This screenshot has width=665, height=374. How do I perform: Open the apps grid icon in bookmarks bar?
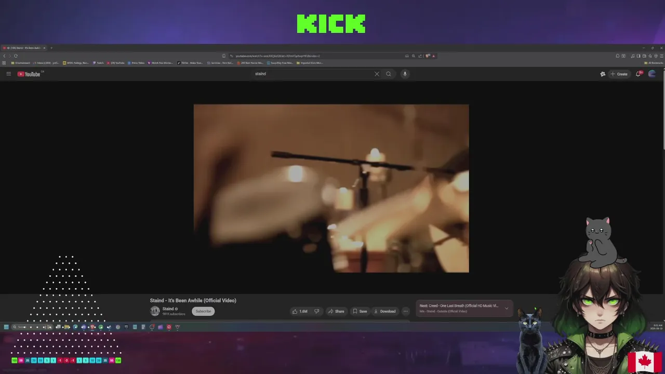4,63
